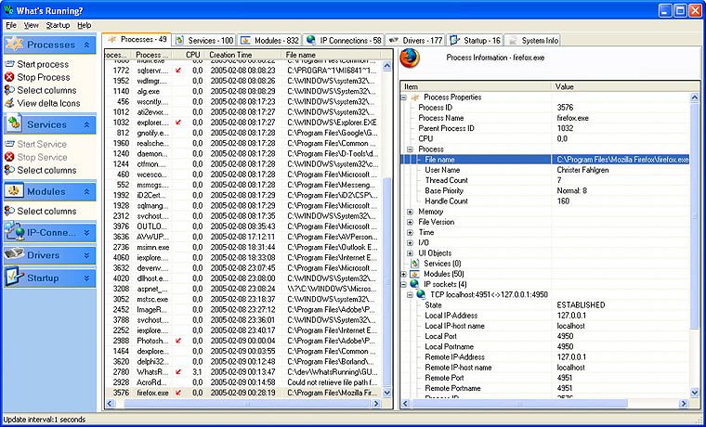The width and height of the screenshot is (706, 427).
Task: Click process list vertical scrollbar thumb
Action: [386, 281]
